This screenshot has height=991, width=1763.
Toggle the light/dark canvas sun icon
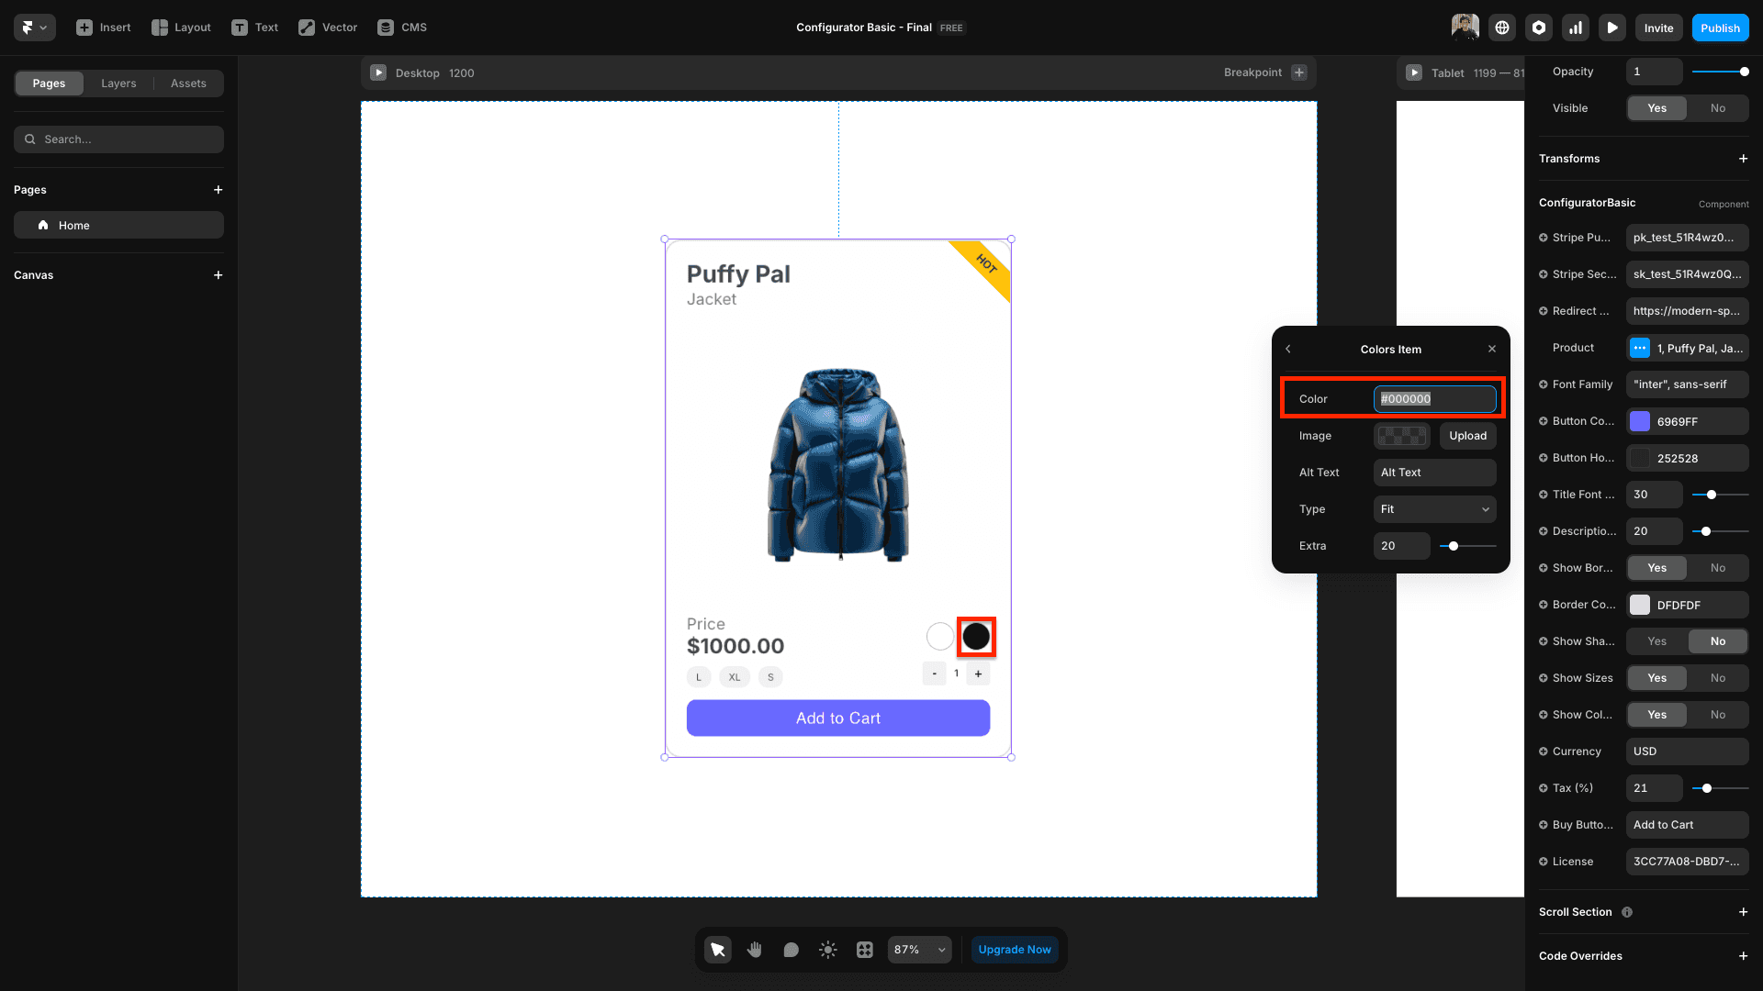click(x=827, y=950)
